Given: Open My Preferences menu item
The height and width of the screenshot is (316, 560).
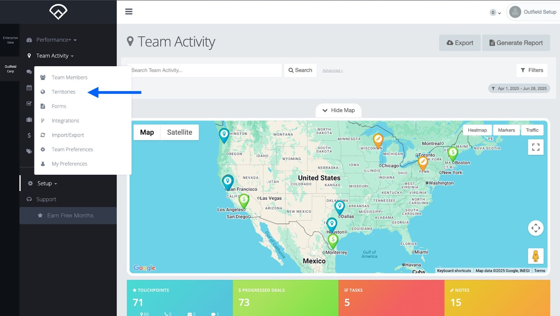Looking at the screenshot, I should pos(69,164).
